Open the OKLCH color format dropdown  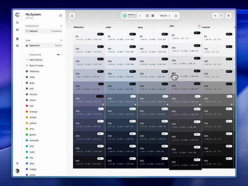coord(165,16)
